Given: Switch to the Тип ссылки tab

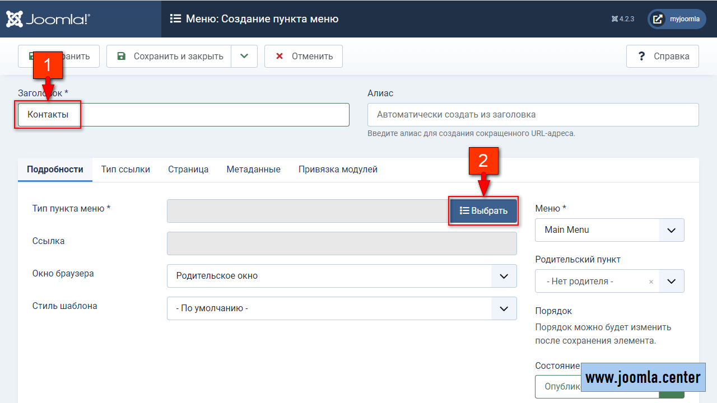Looking at the screenshot, I should (125, 170).
